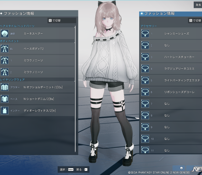Click accessory slot 11 necklace icon

pos(145,150)
